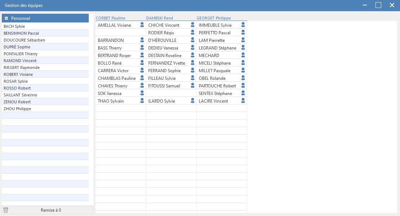
Task: Select ROSAR Sylvie in Personnel list
Action: pos(45,81)
